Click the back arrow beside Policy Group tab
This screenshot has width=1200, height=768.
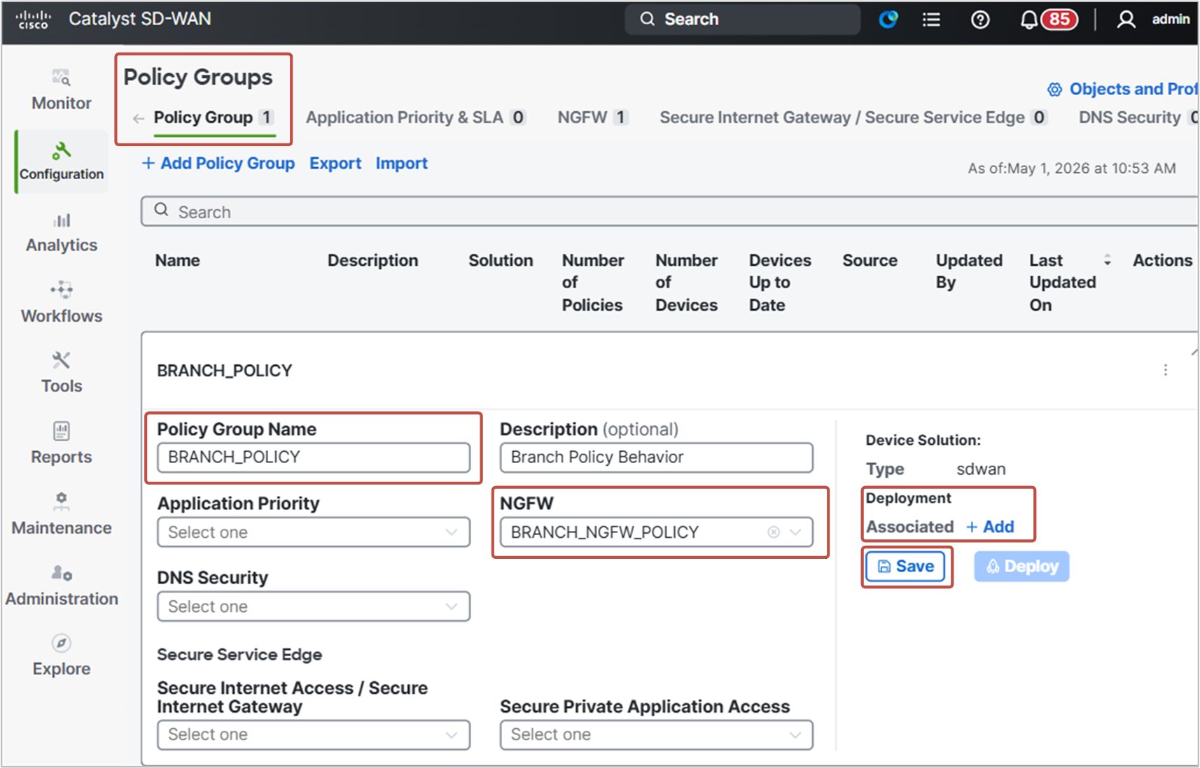coord(139,118)
